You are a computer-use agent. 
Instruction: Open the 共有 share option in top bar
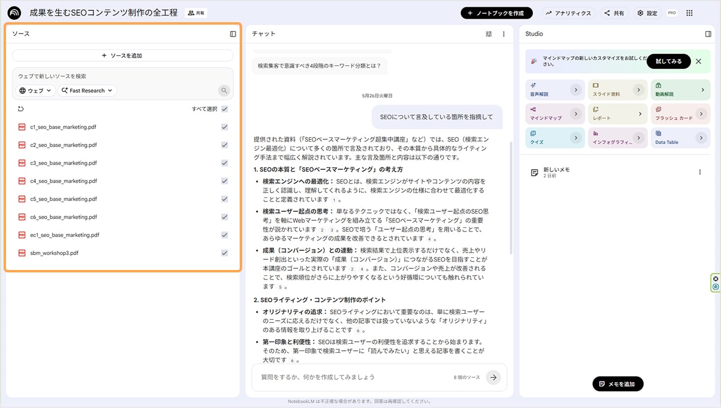(x=614, y=13)
